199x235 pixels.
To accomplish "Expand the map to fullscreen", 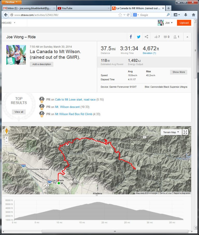I will coord(185,132).
